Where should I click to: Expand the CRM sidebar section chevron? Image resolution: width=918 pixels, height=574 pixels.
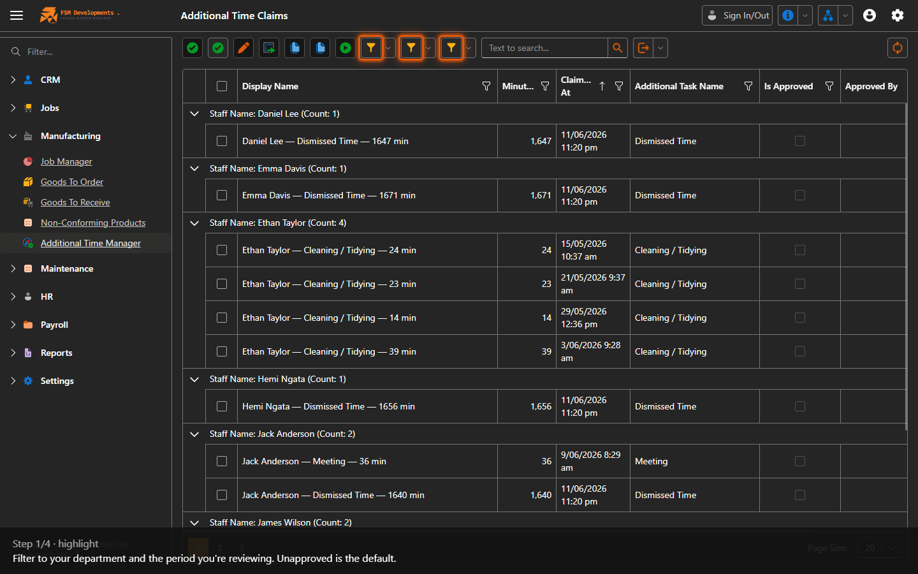(x=13, y=80)
